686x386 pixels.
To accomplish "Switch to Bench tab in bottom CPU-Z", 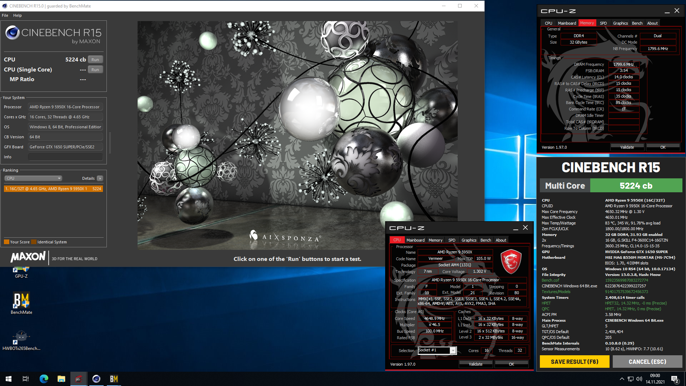I will [x=486, y=240].
